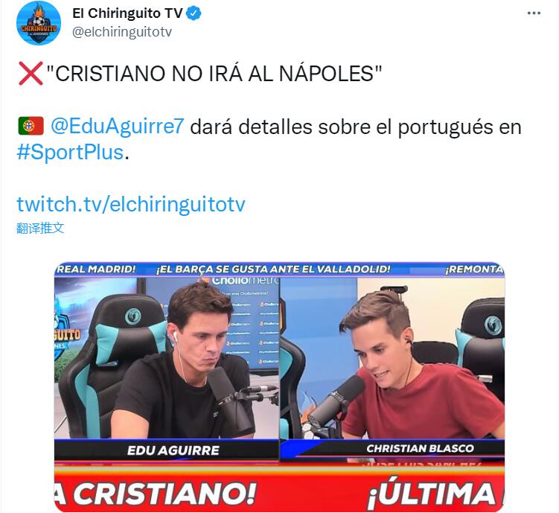The height and width of the screenshot is (513, 559).
Task: Click the Barça ante el Valladolid ticker
Action: 273,269
